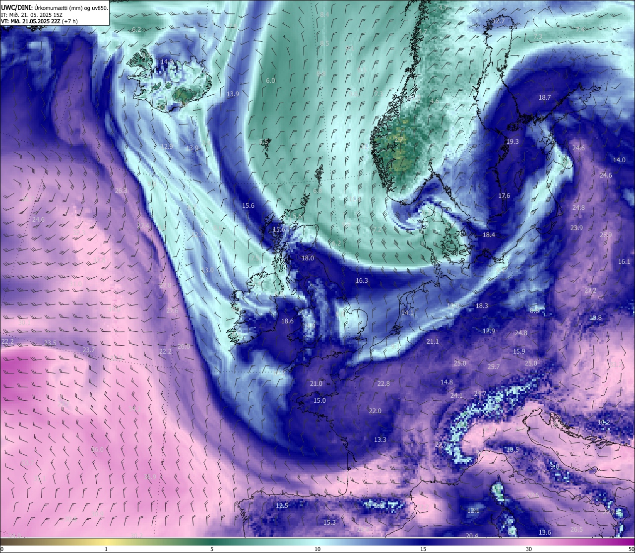Click the '17.6' value on the map
Screen dimensions: 635x553
click(504, 195)
